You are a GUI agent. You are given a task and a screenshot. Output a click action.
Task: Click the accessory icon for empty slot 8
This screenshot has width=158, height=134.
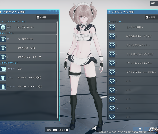(112, 90)
